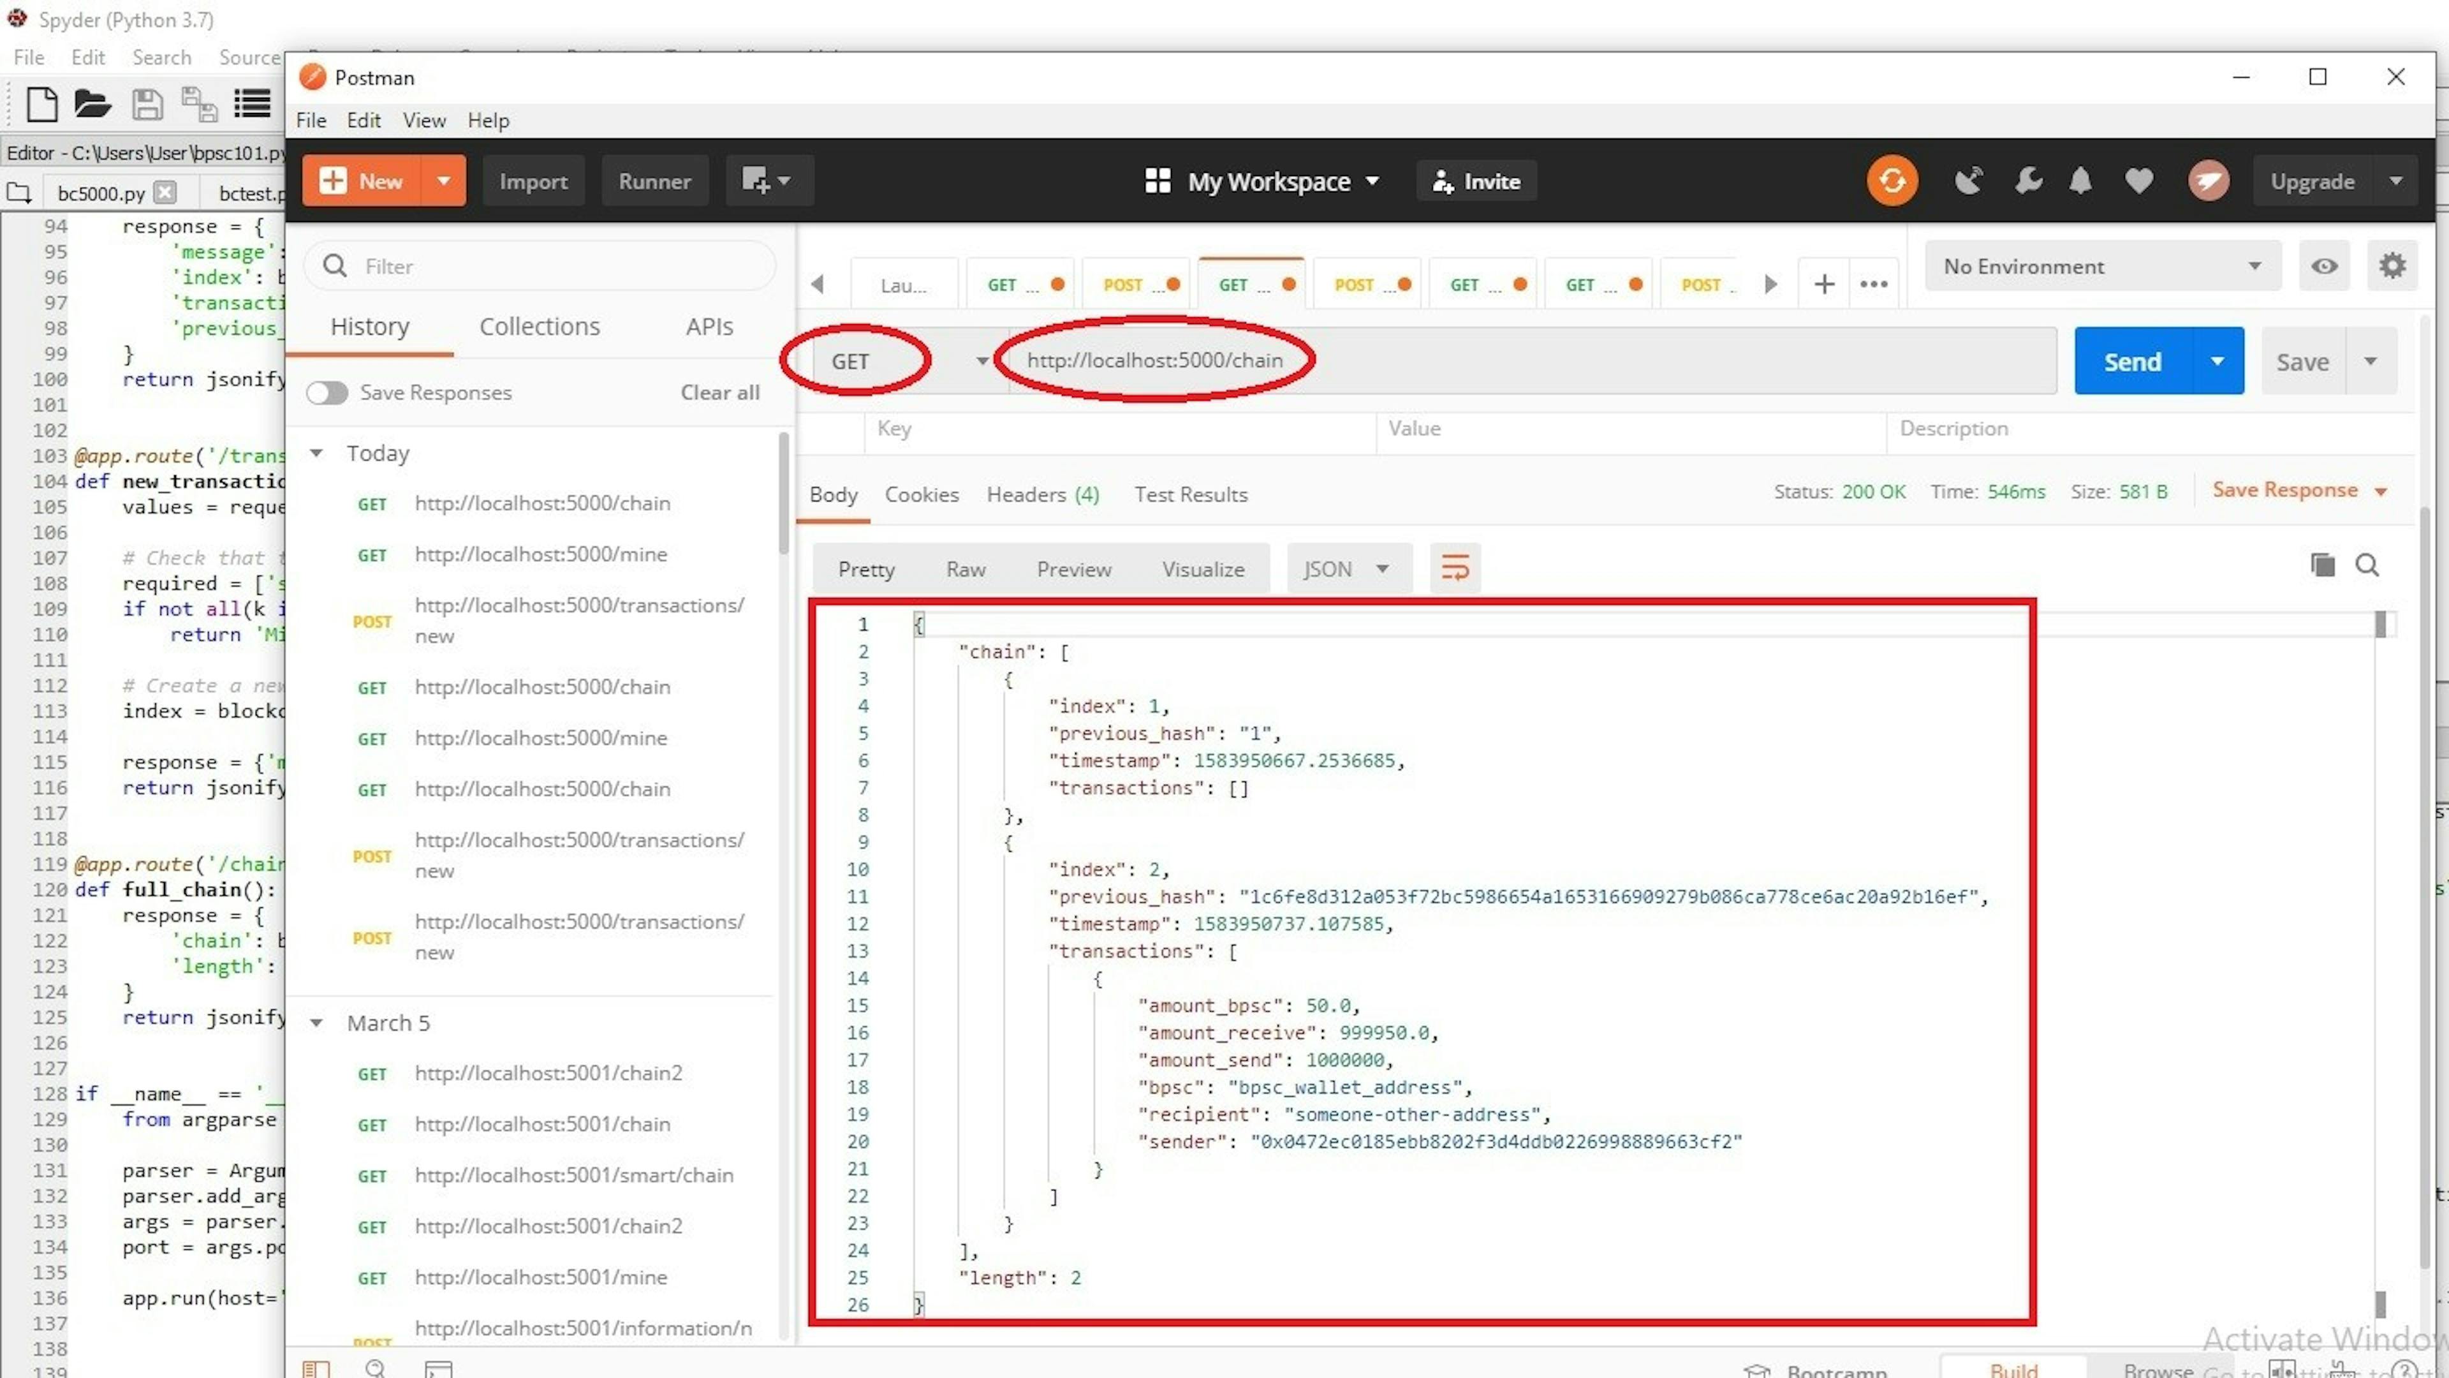Toggle the Save Responses switch
This screenshot has height=1378, width=2449.
(327, 393)
